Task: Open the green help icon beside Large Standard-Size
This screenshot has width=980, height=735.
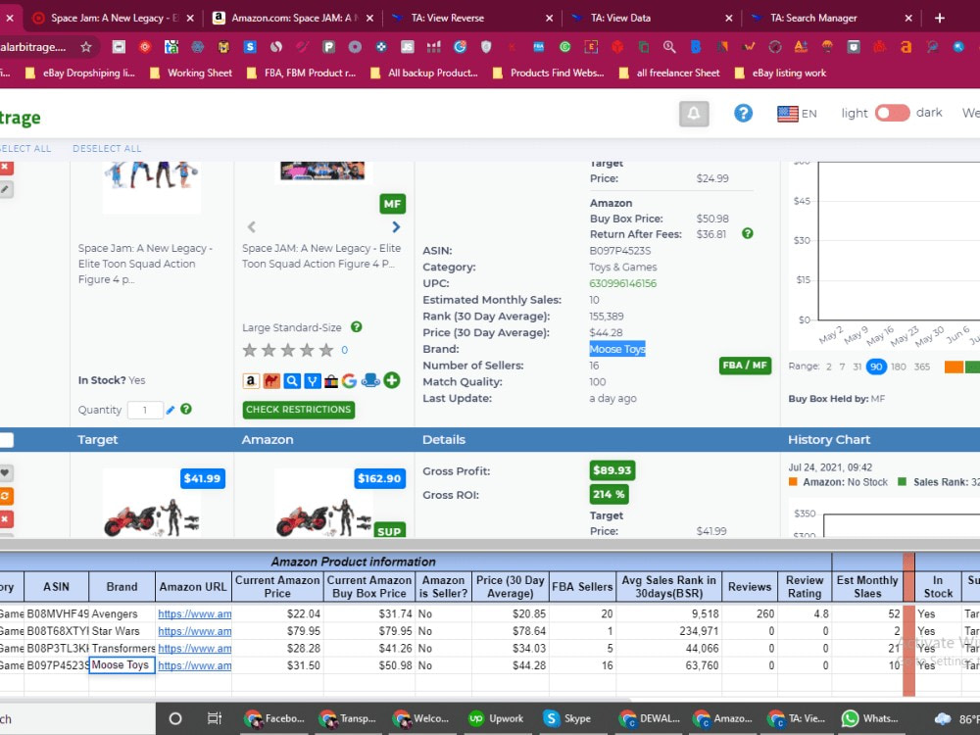Action: [x=357, y=327]
